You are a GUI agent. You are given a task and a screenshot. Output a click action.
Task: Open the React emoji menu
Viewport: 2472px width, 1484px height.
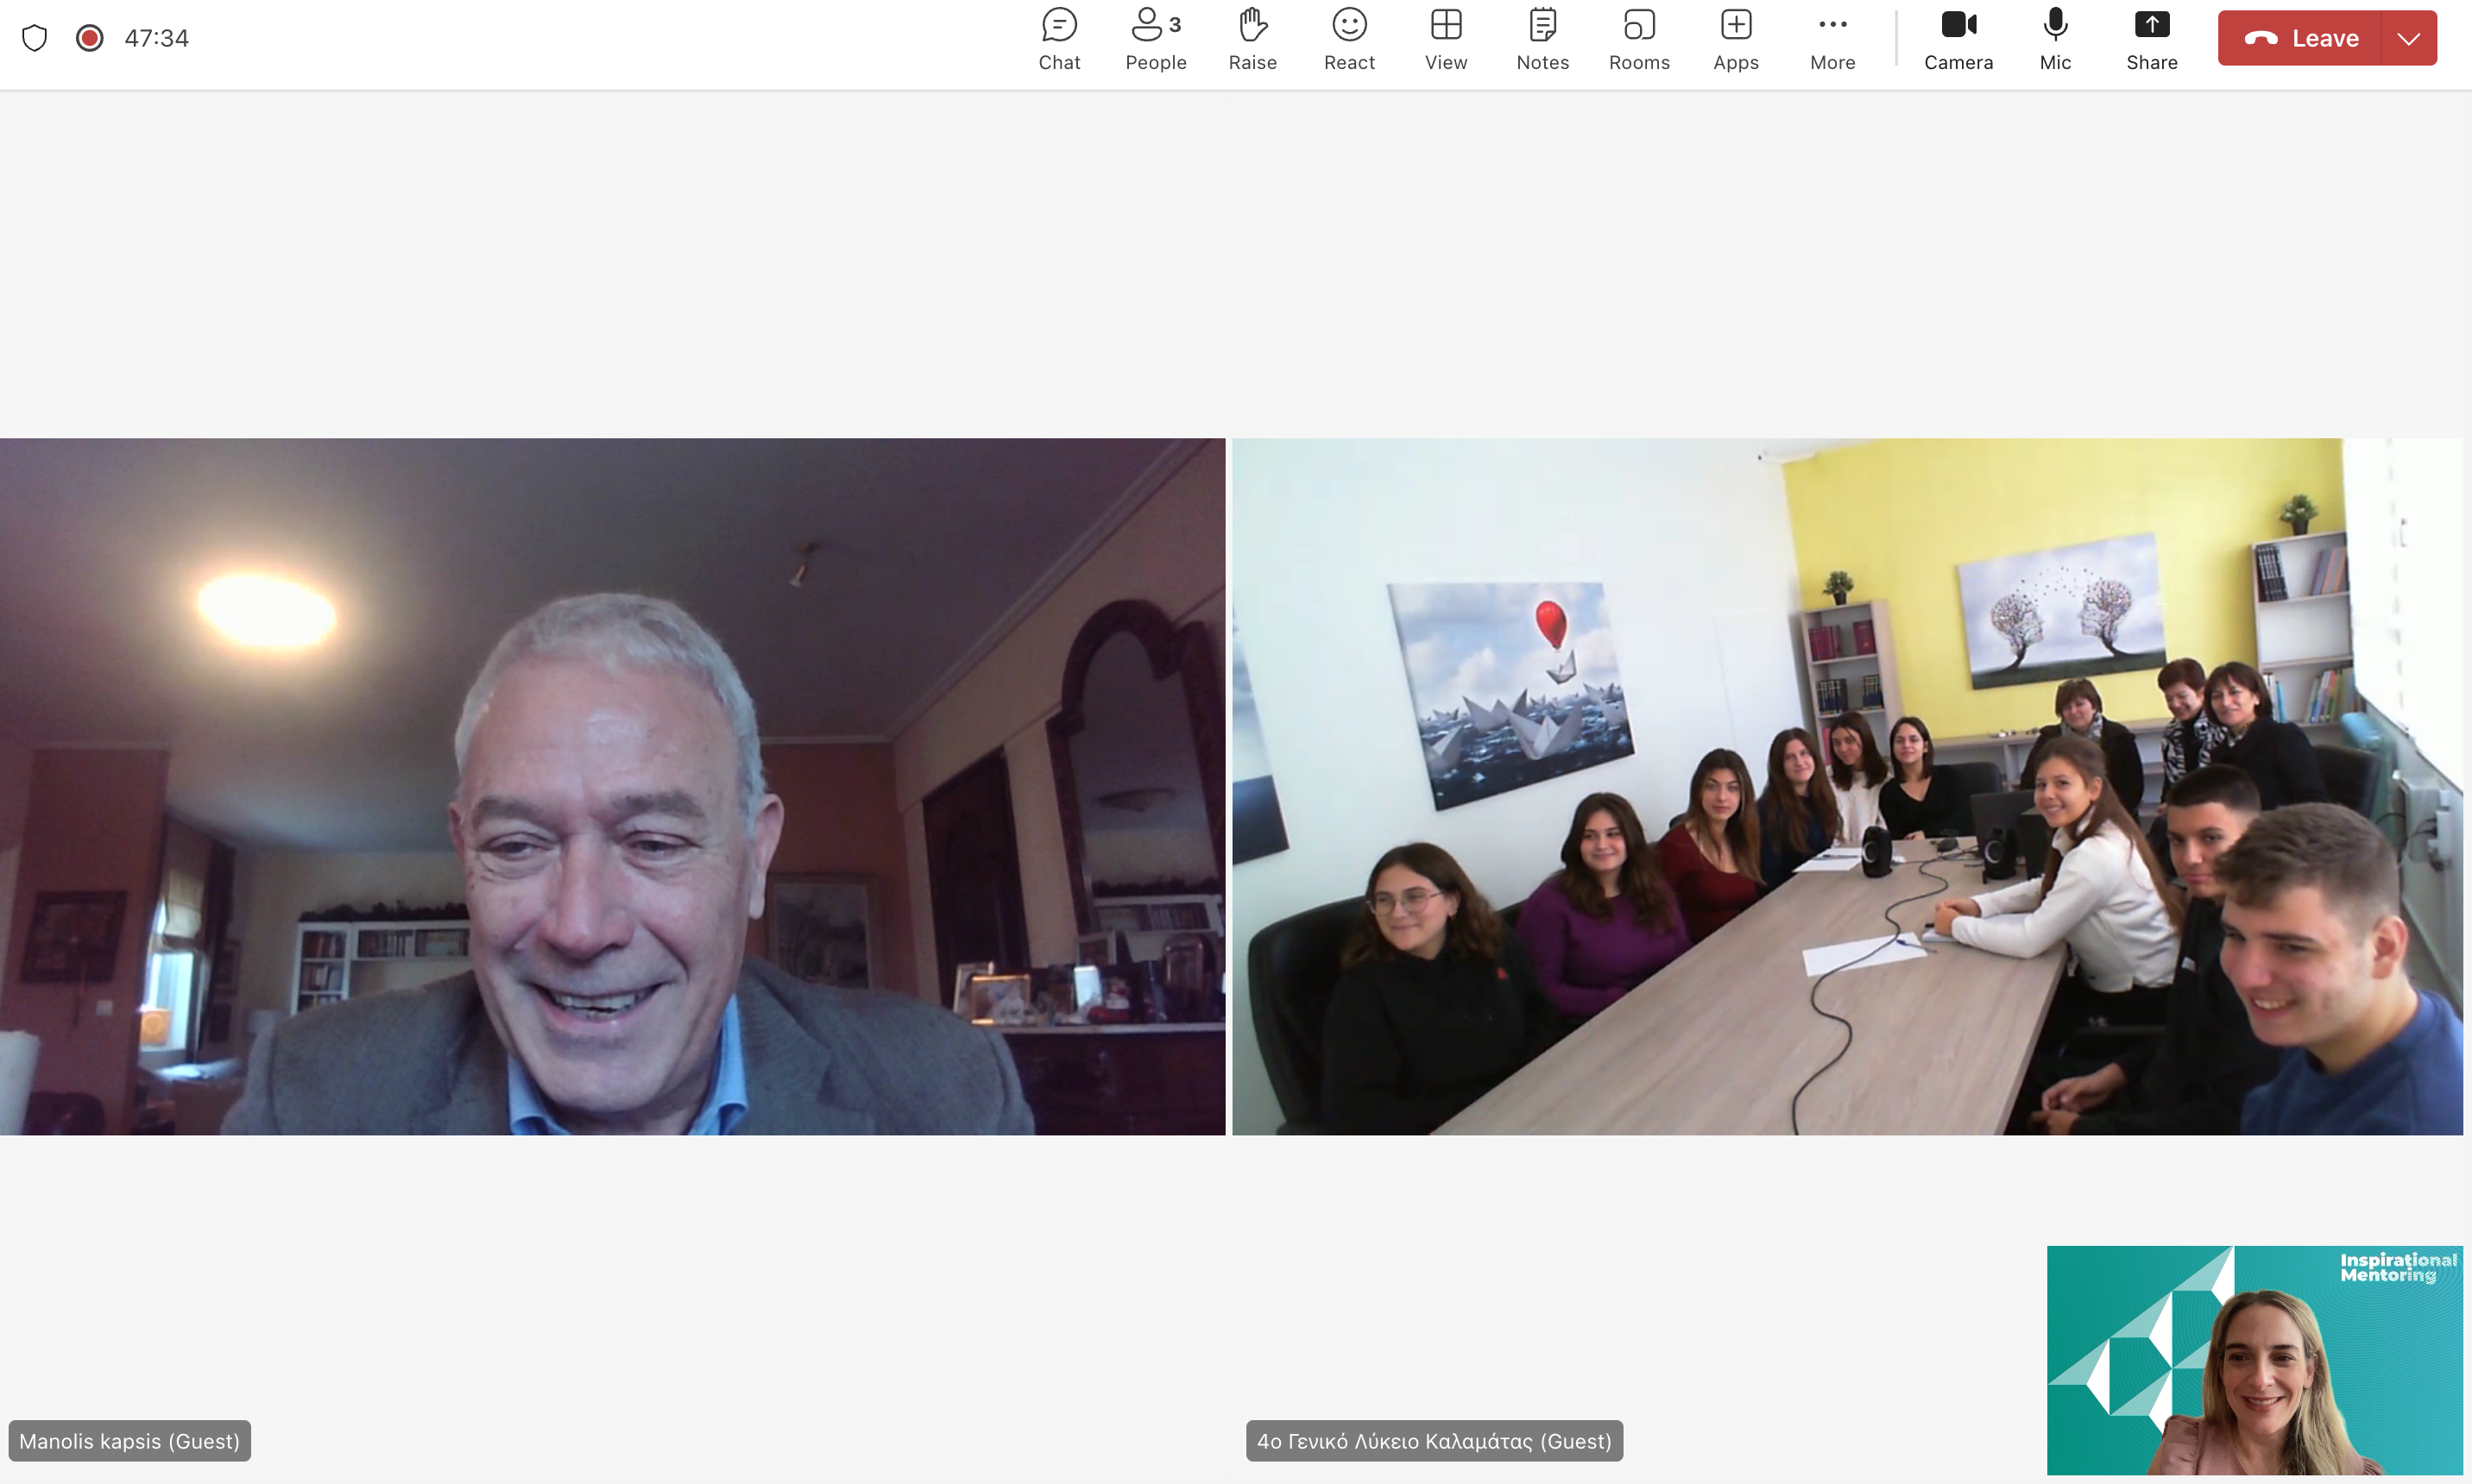point(1348,39)
